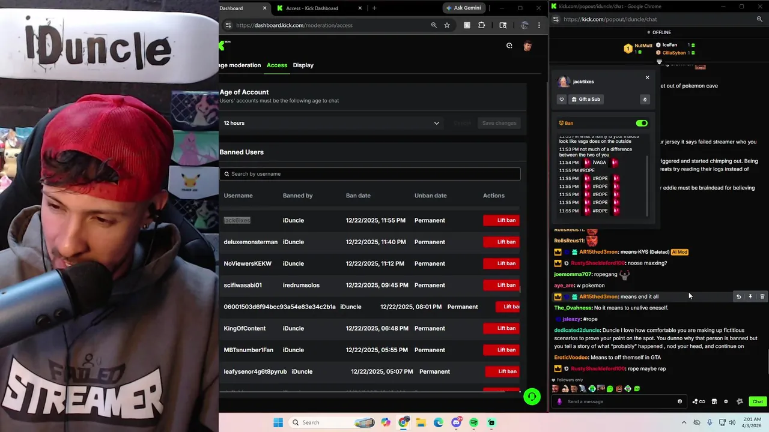Open File Explorer from the taskbar
Viewport: 769px width, 432px height.
click(421, 422)
